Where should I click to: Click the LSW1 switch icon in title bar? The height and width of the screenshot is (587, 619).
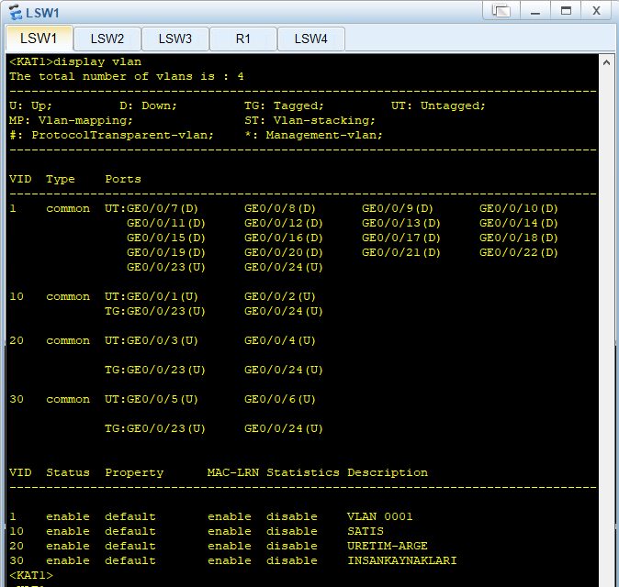(x=13, y=12)
